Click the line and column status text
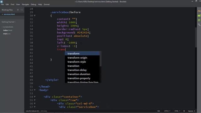 (x=36, y=111)
